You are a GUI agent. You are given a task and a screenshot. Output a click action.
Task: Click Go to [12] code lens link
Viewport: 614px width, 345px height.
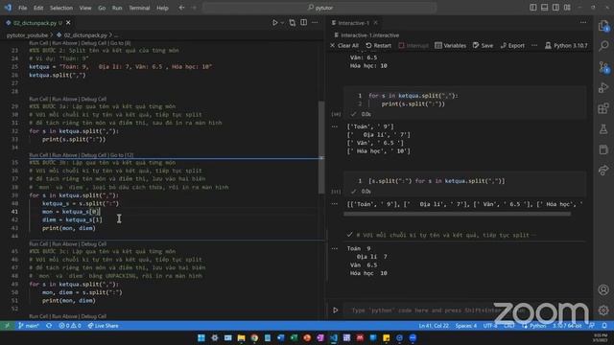(122, 155)
